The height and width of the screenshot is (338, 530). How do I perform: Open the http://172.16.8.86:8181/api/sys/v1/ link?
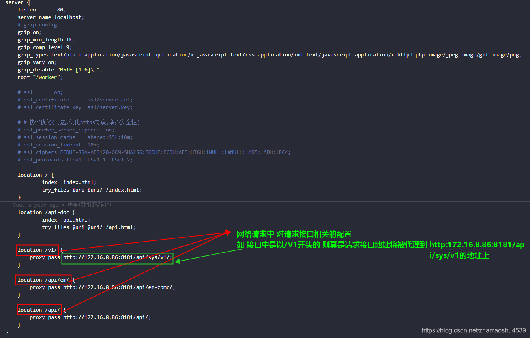[x=116, y=257]
